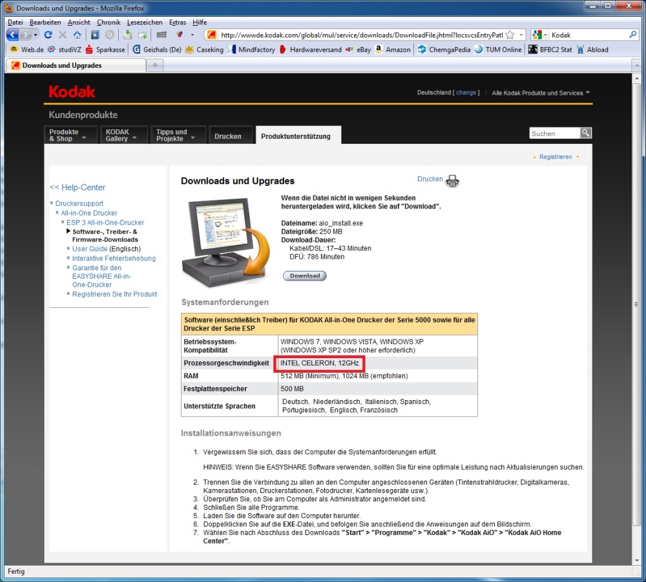Click the page vertical scrollbar
The height and width of the screenshot is (582, 646).
pyautogui.click(x=636, y=304)
